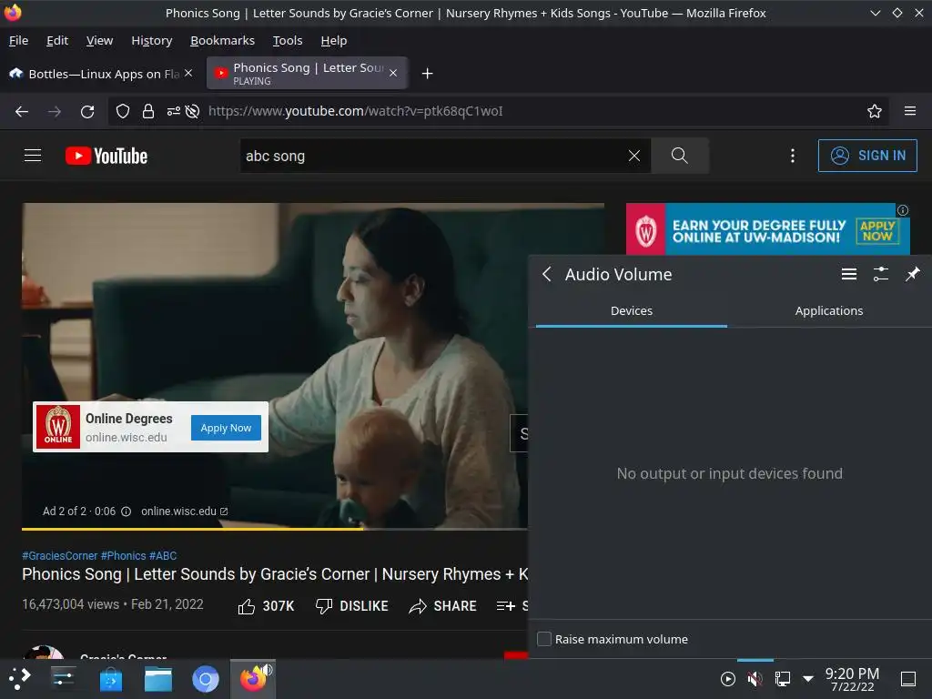Image resolution: width=932 pixels, height=699 pixels.
Task: Select the Devices tab
Action: [x=632, y=311]
